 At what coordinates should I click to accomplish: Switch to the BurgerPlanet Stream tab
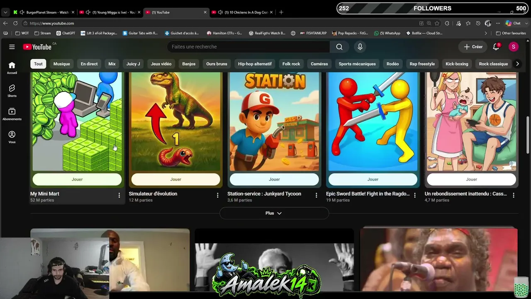pyautogui.click(x=44, y=12)
